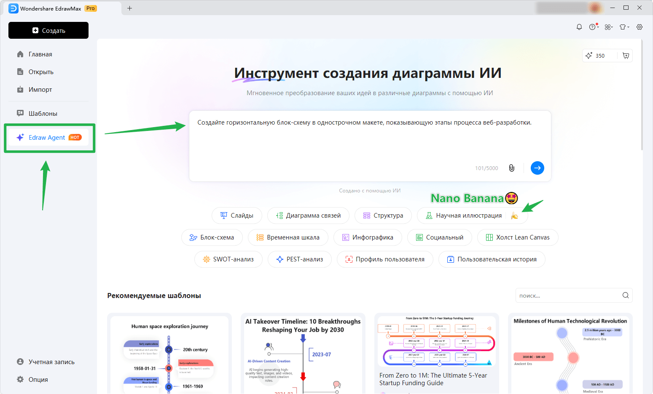Click the apps grid icon near the top-right
Screen dimensions: 653x394
point(607,27)
